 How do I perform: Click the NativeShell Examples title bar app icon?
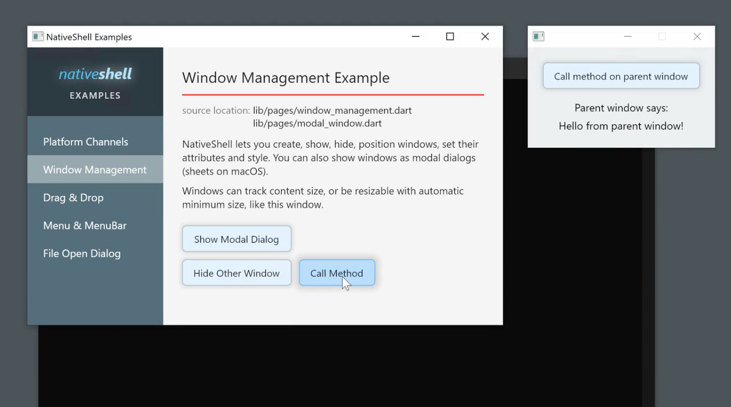[x=38, y=36]
